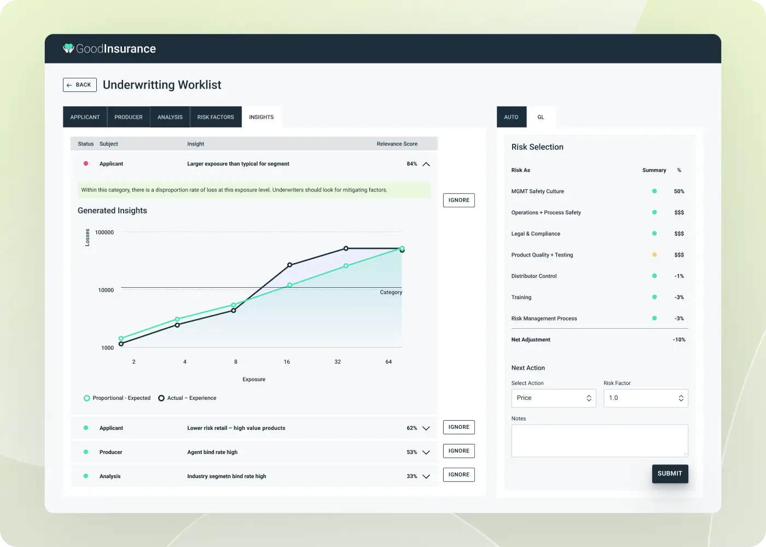The width and height of the screenshot is (766, 547).
Task: Expand the Agent bind rate high insight
Action: (x=426, y=452)
